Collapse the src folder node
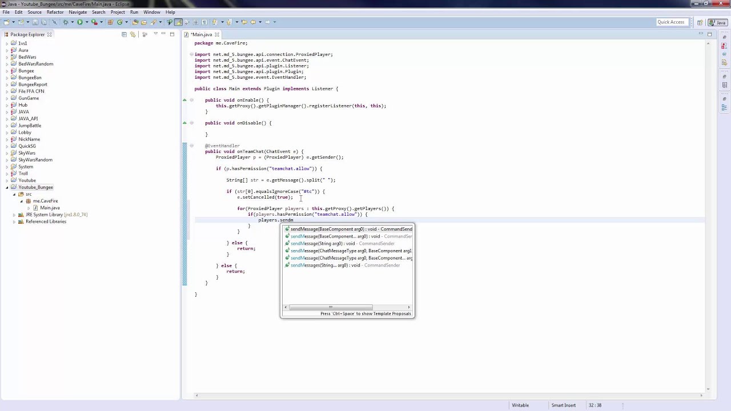This screenshot has width=731, height=411. click(14, 194)
